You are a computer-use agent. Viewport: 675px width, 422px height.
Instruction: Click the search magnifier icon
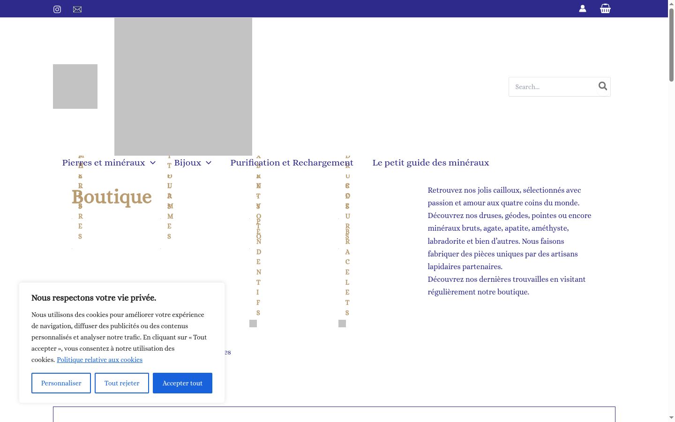(x=603, y=86)
